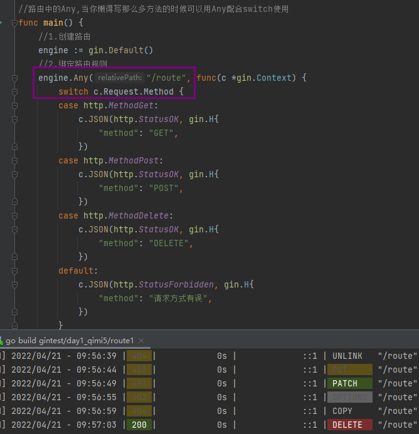Collapse c.JSON fold under the MethodGet case
This screenshot has height=434, width=419.
pyautogui.click(x=15, y=120)
